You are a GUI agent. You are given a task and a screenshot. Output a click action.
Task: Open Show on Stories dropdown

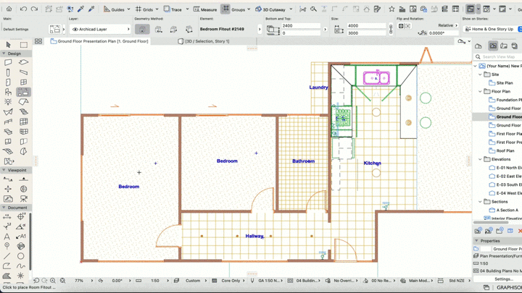pos(491,30)
